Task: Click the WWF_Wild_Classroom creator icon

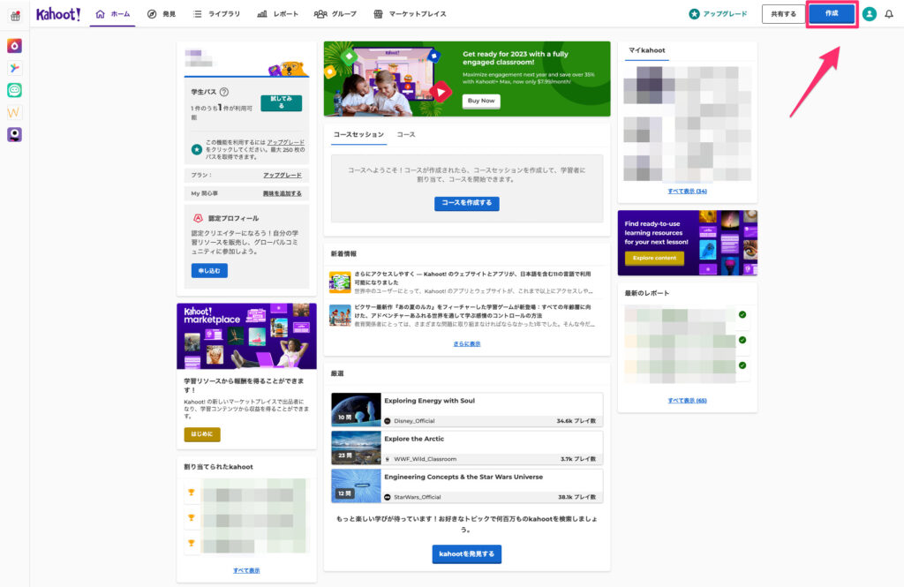Action: coord(388,459)
